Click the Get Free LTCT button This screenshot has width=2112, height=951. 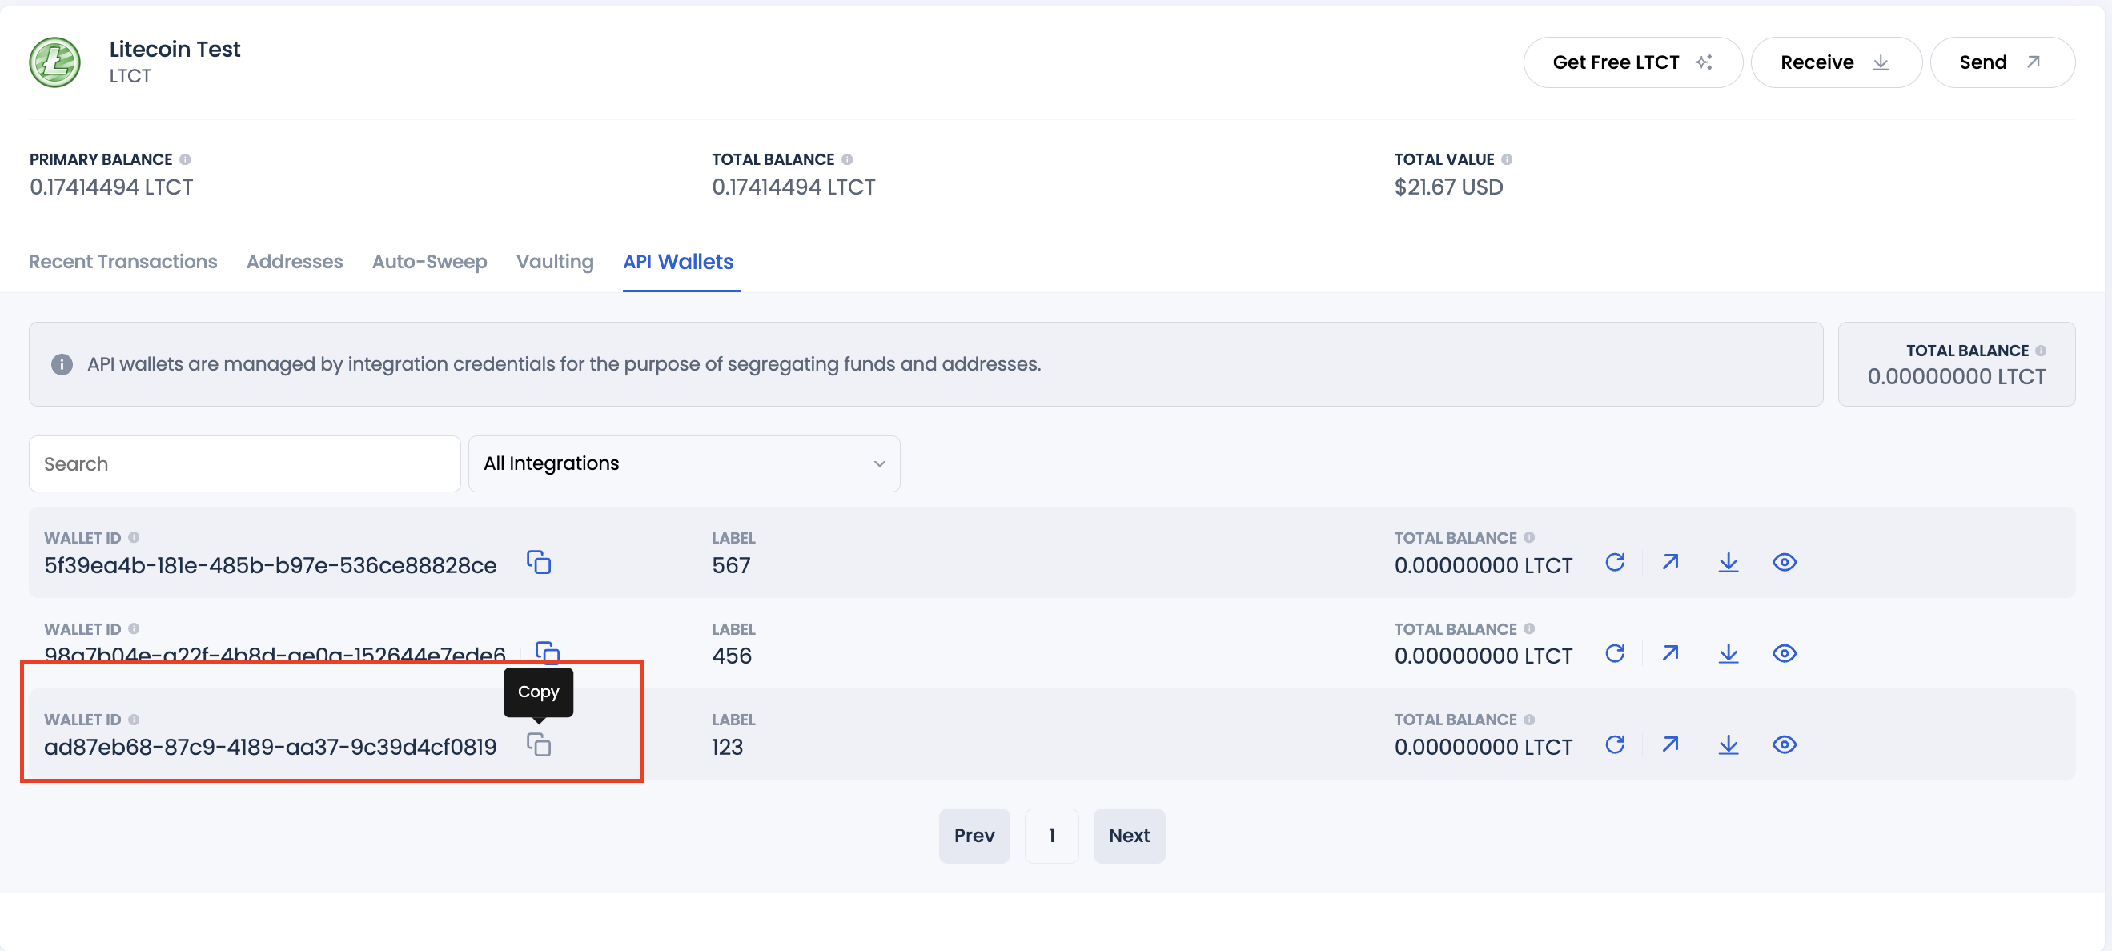[x=1632, y=62]
